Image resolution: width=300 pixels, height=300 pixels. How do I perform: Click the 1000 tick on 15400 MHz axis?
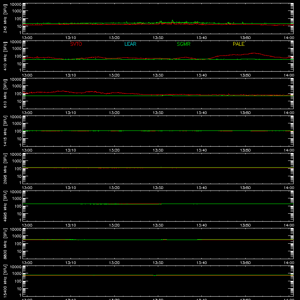[x=17, y=274]
